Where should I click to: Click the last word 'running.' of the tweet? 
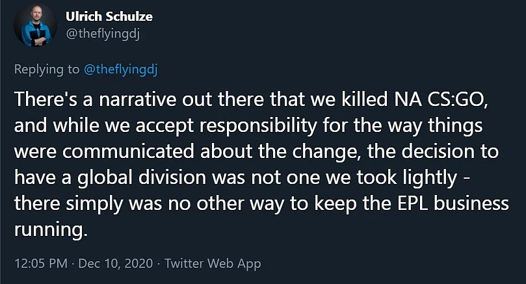[x=51, y=230]
